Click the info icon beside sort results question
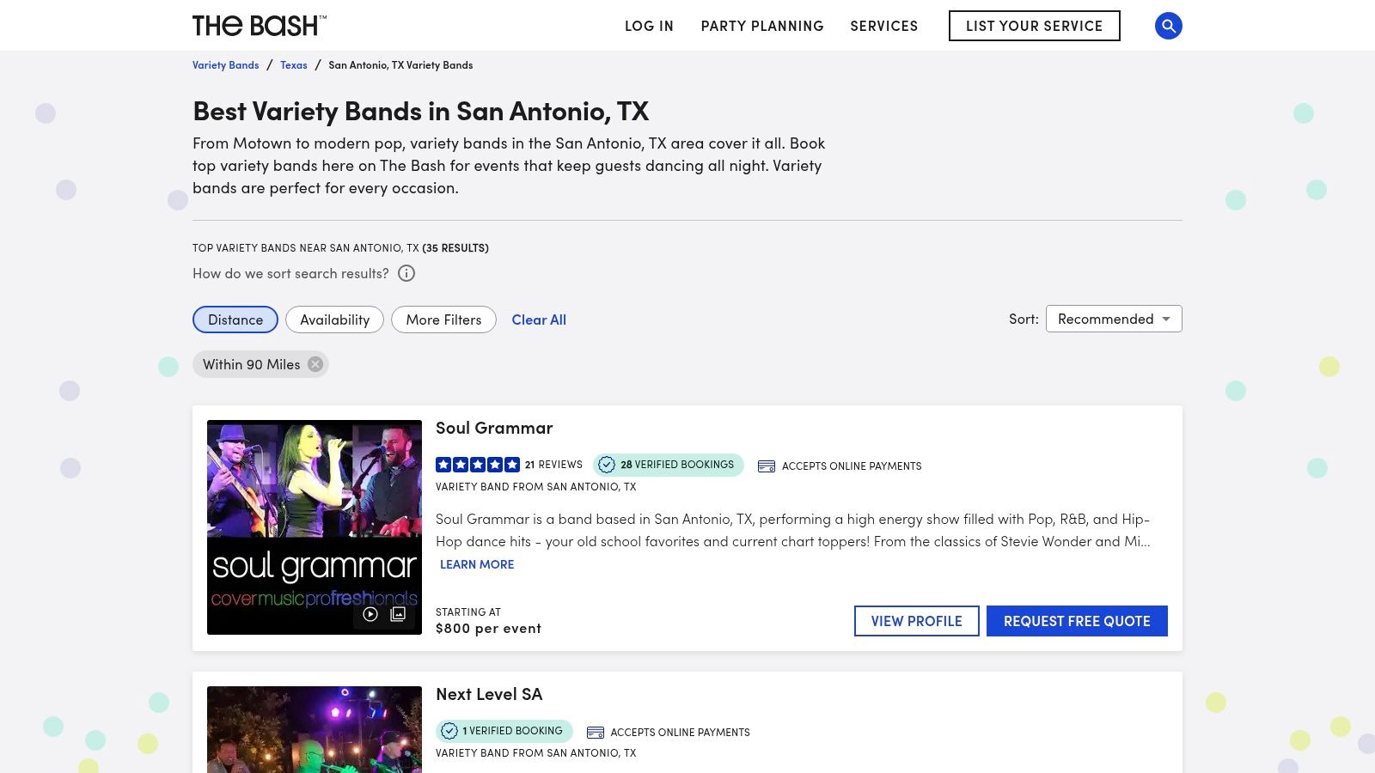Image resolution: width=1375 pixels, height=773 pixels. pyautogui.click(x=405, y=273)
